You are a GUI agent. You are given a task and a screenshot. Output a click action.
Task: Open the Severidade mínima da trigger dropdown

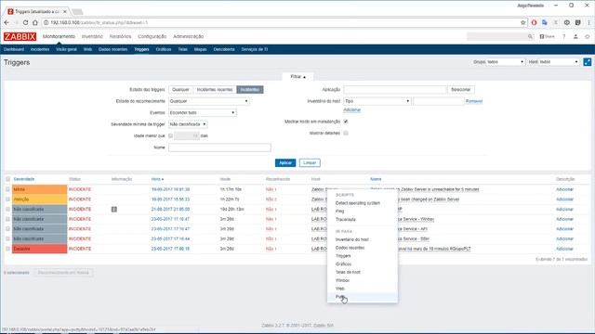coord(188,124)
